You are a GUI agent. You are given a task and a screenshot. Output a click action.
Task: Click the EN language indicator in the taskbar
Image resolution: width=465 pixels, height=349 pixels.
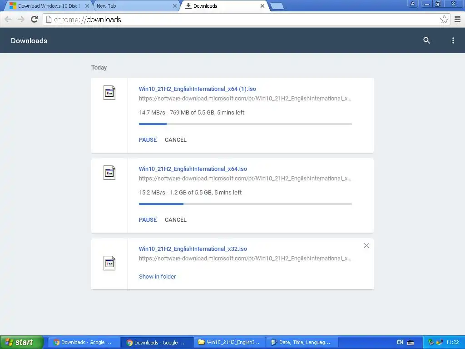(x=400, y=343)
